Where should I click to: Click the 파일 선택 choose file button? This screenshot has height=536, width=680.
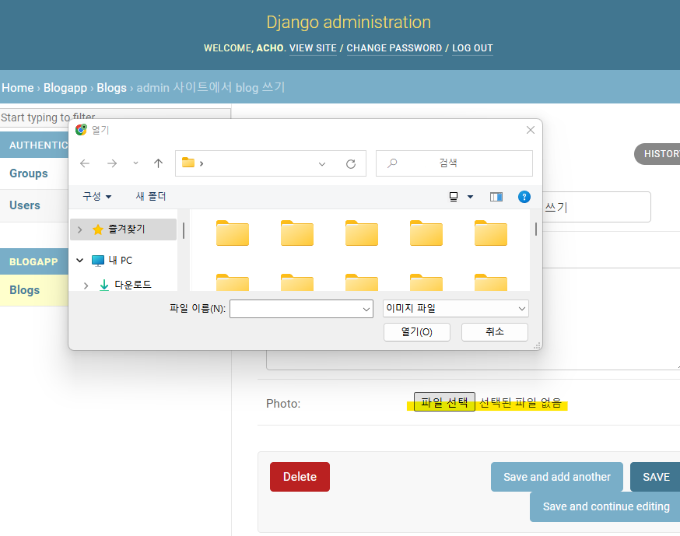tap(444, 402)
